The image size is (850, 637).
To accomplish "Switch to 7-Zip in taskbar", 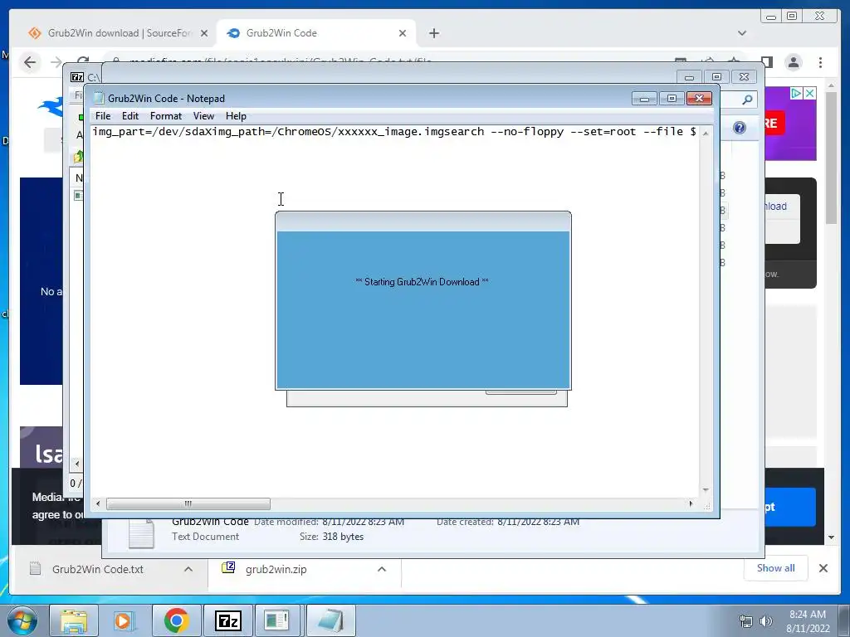I will (227, 620).
